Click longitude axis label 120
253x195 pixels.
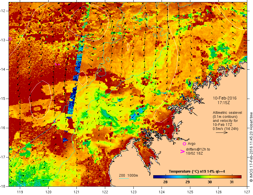click(48, 192)
